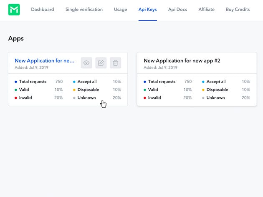
Task: Open the Buy Credits page
Action: [238, 10]
